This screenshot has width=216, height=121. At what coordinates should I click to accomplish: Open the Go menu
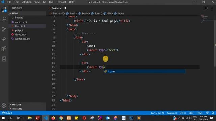tap(44, 2)
